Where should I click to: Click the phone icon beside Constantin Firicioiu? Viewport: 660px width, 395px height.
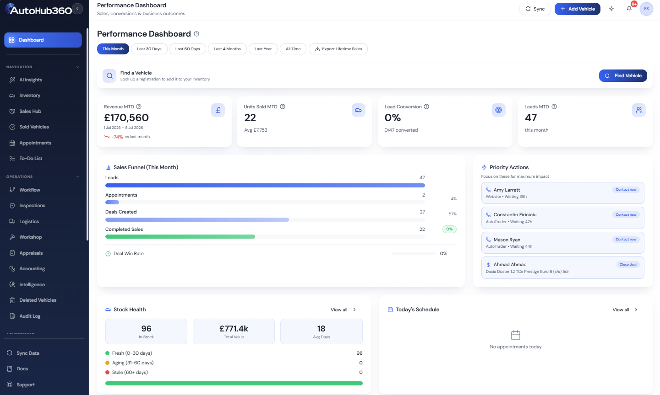pyautogui.click(x=488, y=214)
